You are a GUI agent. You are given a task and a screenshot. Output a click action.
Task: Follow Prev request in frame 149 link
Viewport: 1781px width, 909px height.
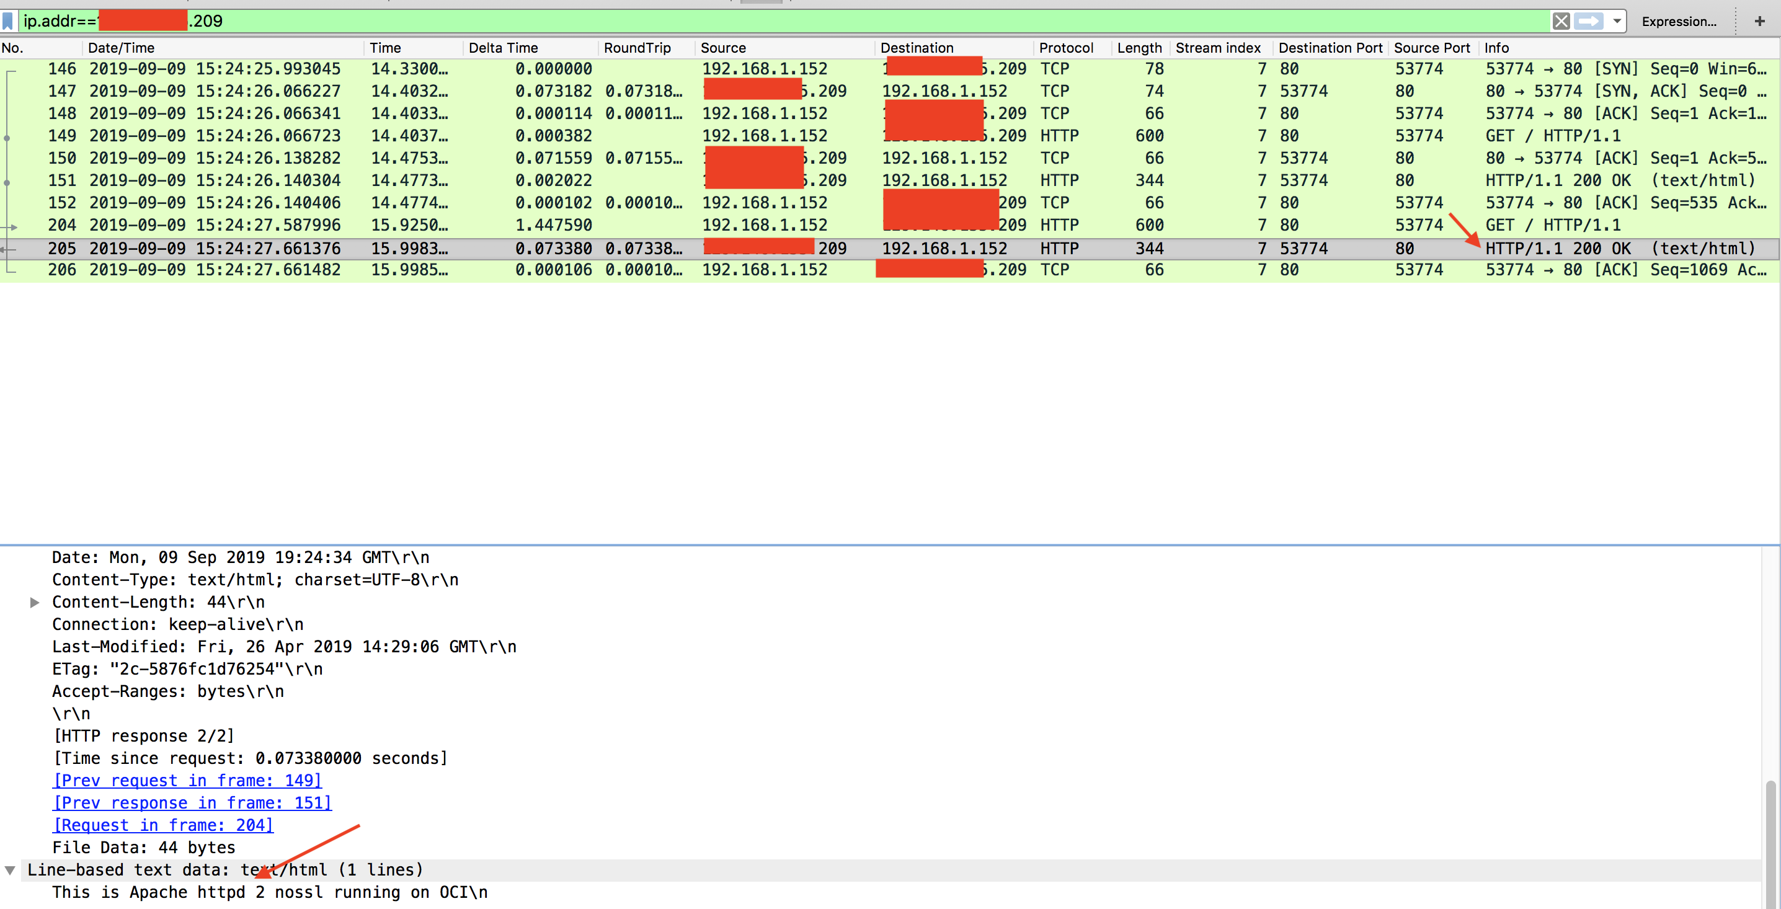(187, 781)
